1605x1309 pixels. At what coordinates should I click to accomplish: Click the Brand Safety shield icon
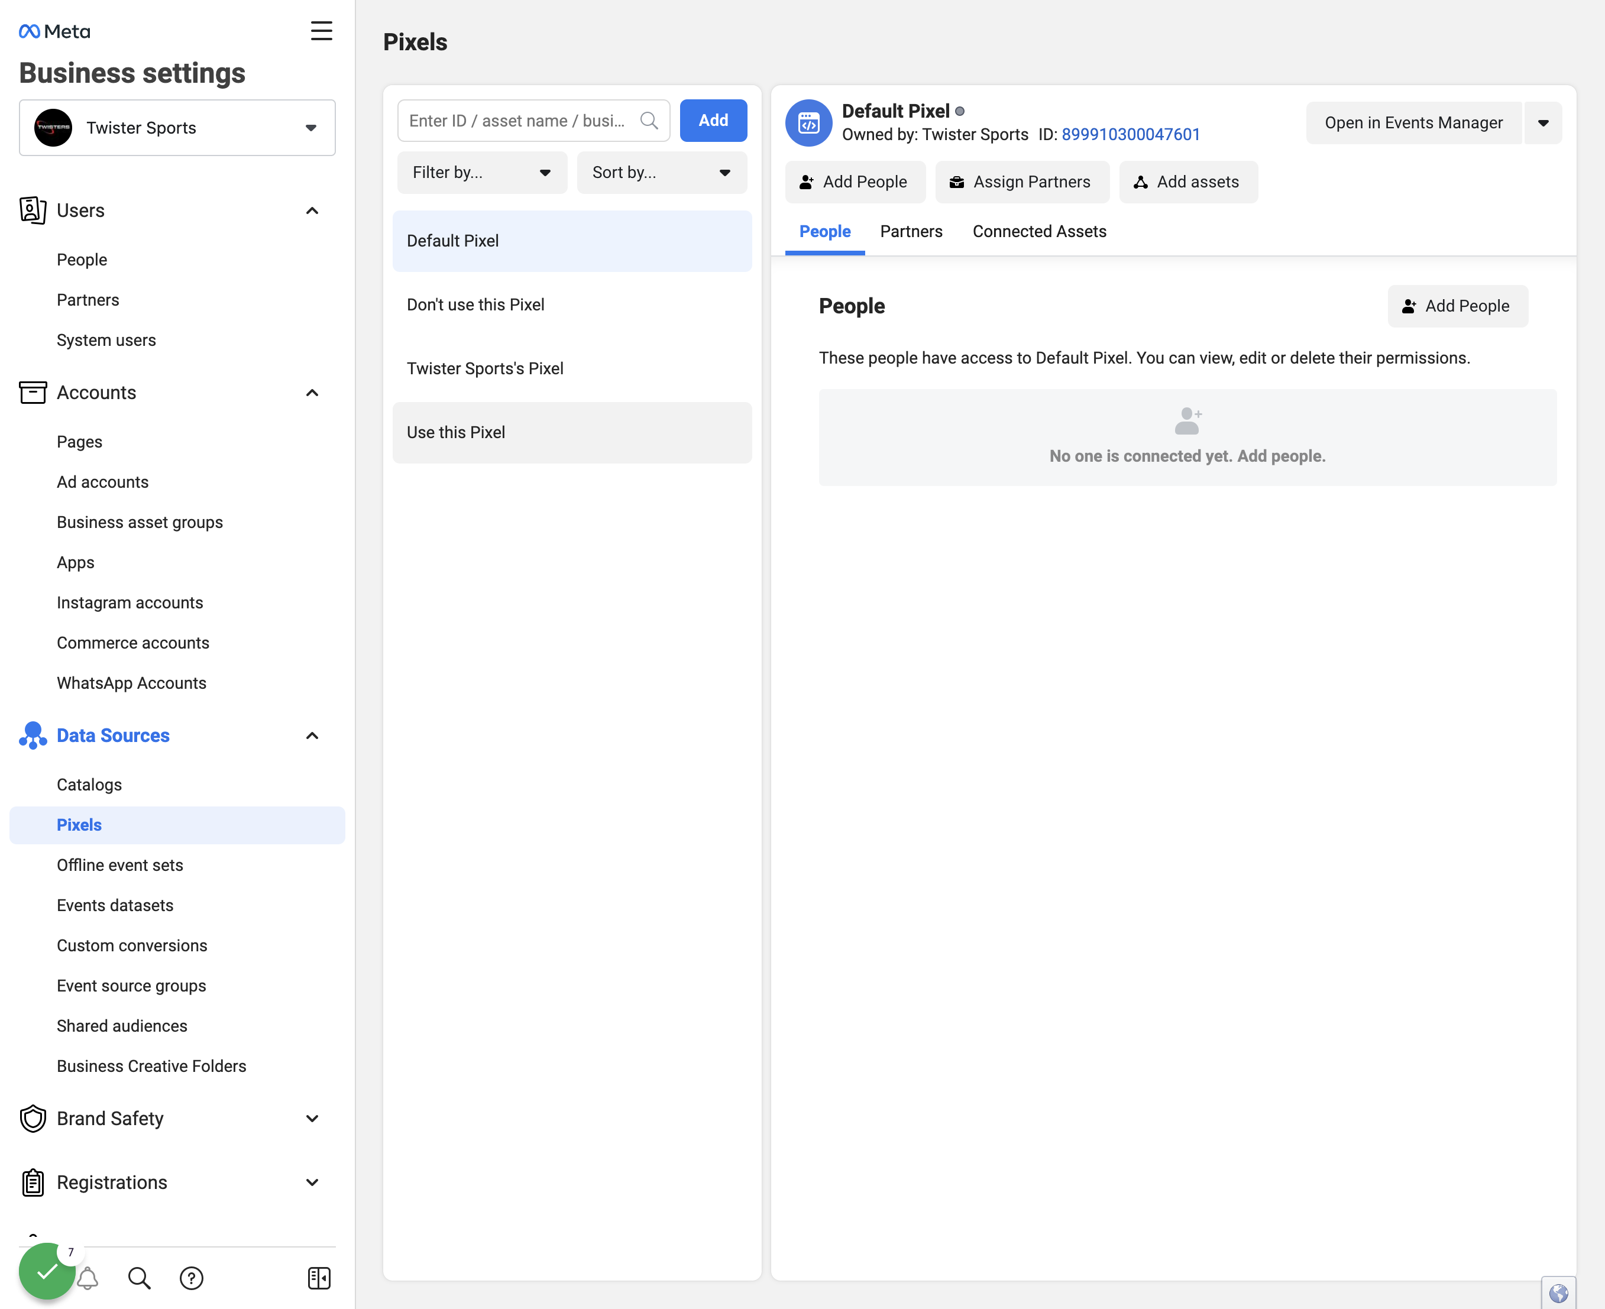point(33,1118)
